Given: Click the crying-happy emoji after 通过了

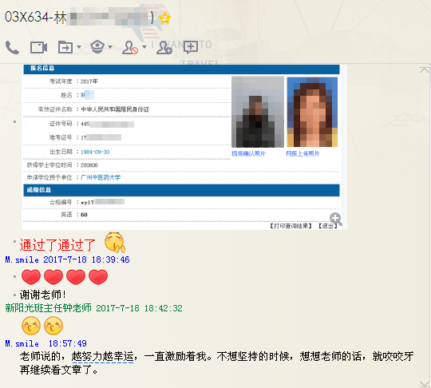Looking at the screenshot, I should (115, 242).
